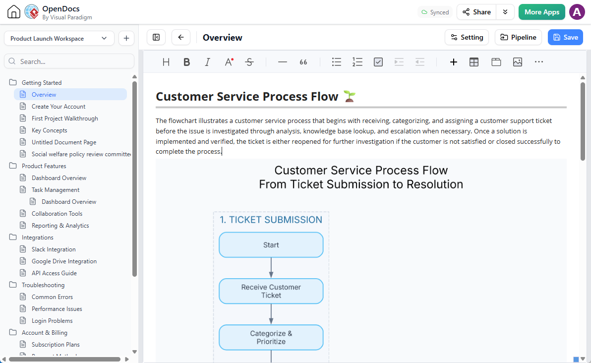This screenshot has height=363, width=591.
Task: Open the Product Launch Workspace dropdown
Action: point(59,38)
